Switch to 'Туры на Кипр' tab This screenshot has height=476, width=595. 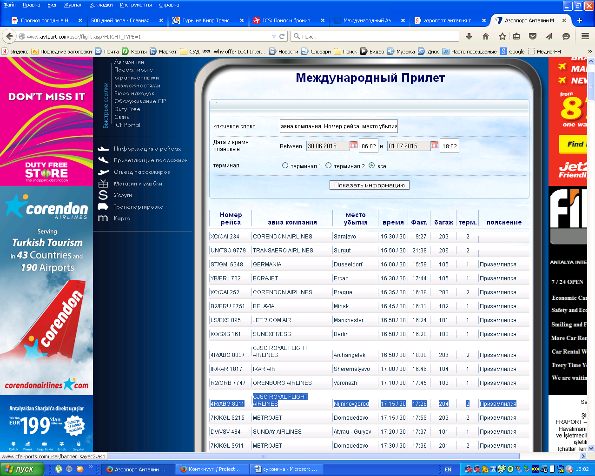(x=208, y=20)
